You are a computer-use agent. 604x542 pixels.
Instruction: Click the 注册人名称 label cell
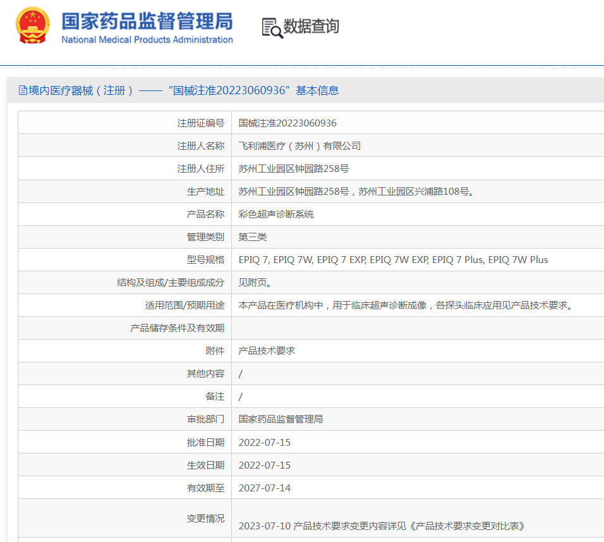click(x=125, y=145)
